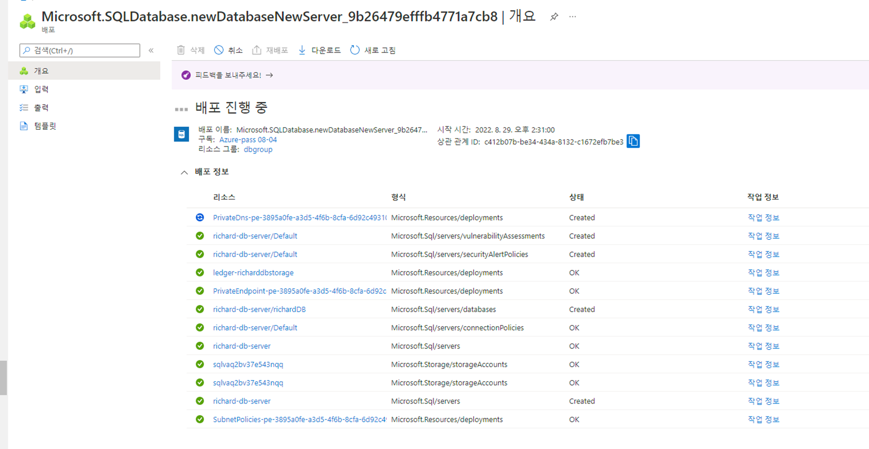Refresh with the 새로 고침 button

point(372,50)
